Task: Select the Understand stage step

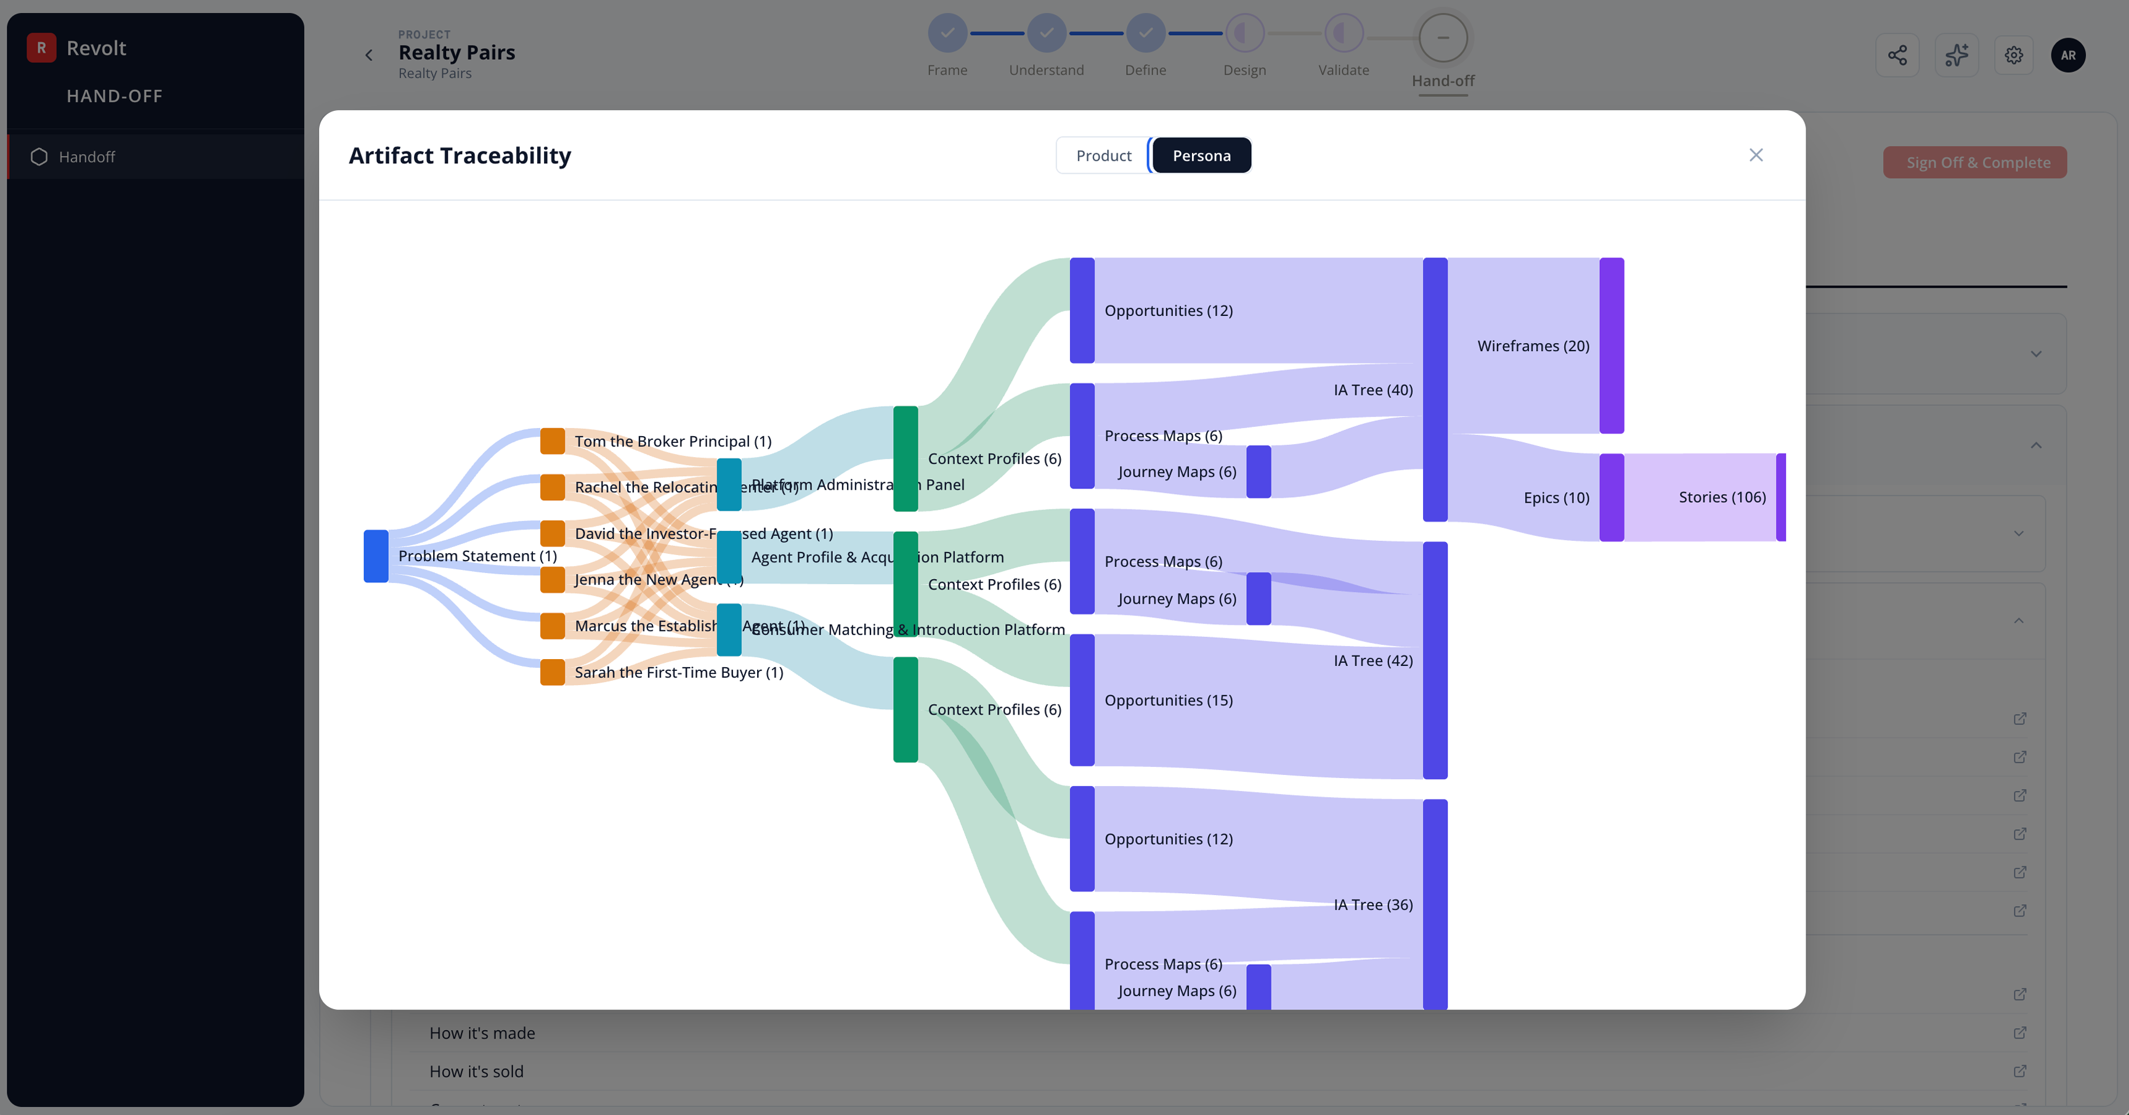Action: pyautogui.click(x=1046, y=34)
